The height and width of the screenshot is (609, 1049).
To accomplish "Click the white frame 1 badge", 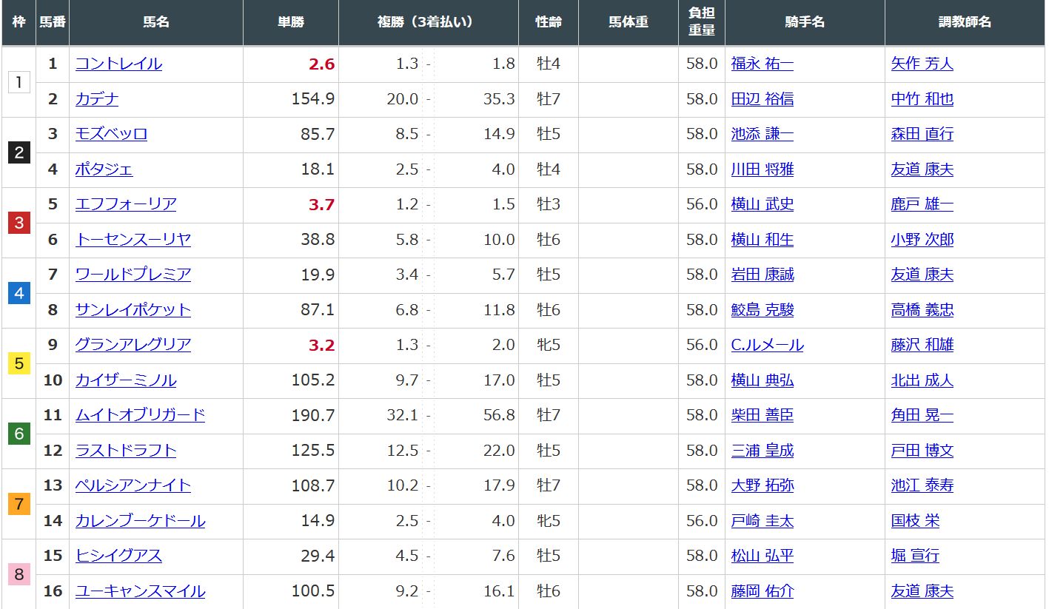I will [19, 82].
